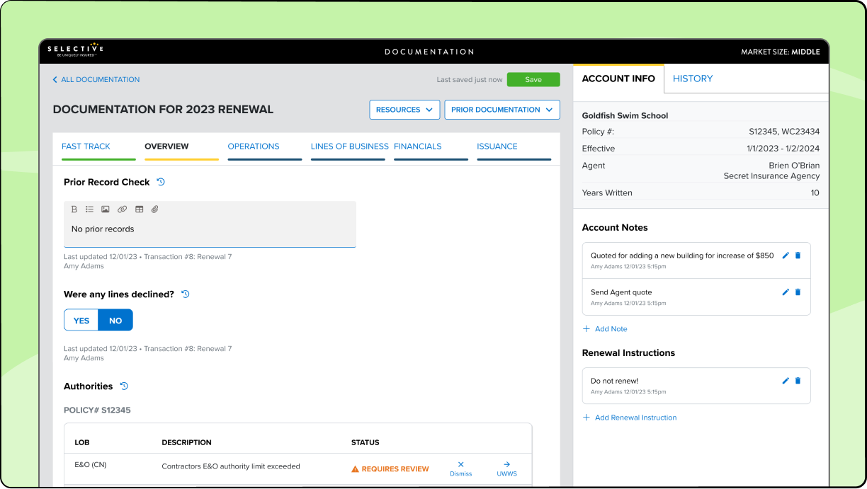This screenshot has width=867, height=489.
Task: Open the RESOURCES dropdown
Action: (x=404, y=110)
